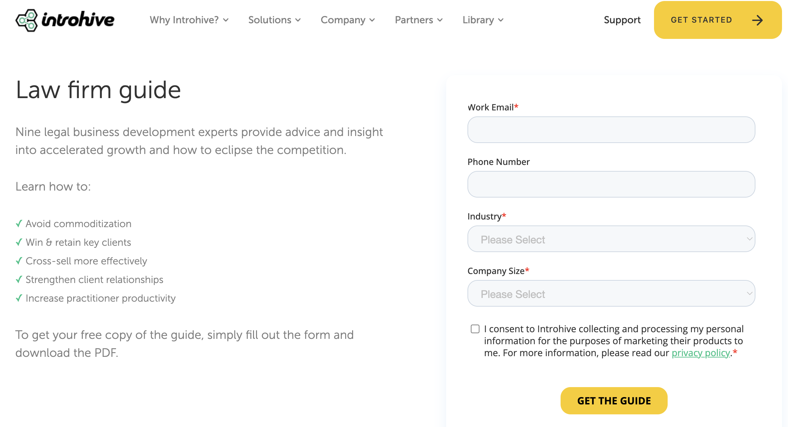Click the Phone Number input field
Viewport: 788px width, 427px height.
611,184
